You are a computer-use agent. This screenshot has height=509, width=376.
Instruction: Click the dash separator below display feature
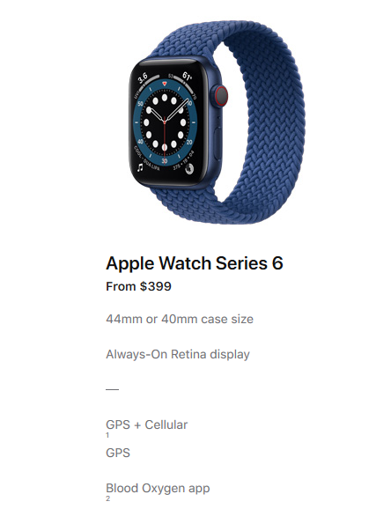point(113,389)
